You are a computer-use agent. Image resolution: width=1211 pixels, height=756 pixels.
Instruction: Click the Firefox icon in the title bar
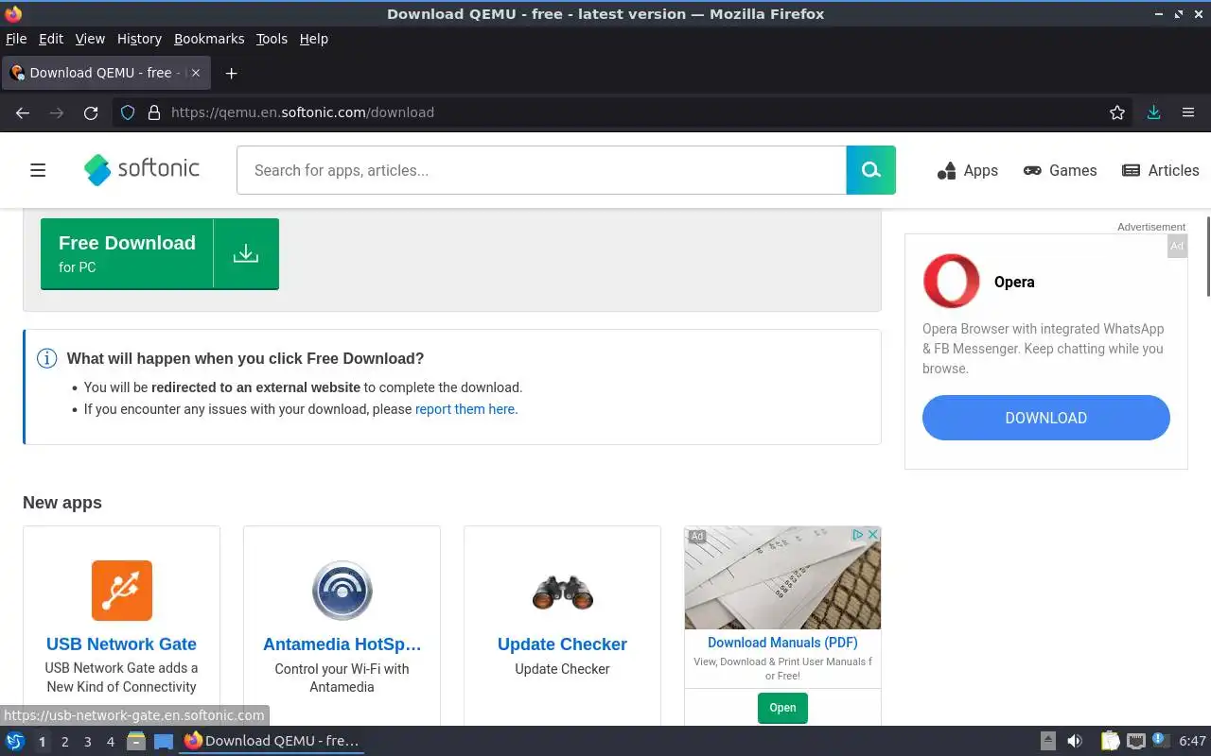click(x=12, y=14)
